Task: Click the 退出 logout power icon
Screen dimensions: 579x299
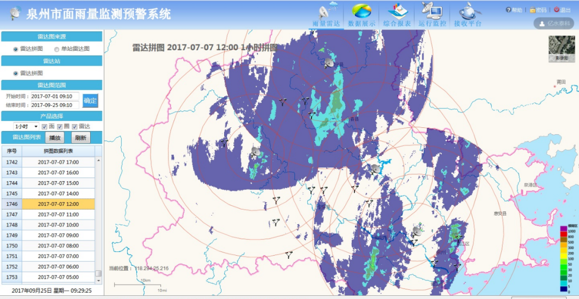Action: point(556,10)
